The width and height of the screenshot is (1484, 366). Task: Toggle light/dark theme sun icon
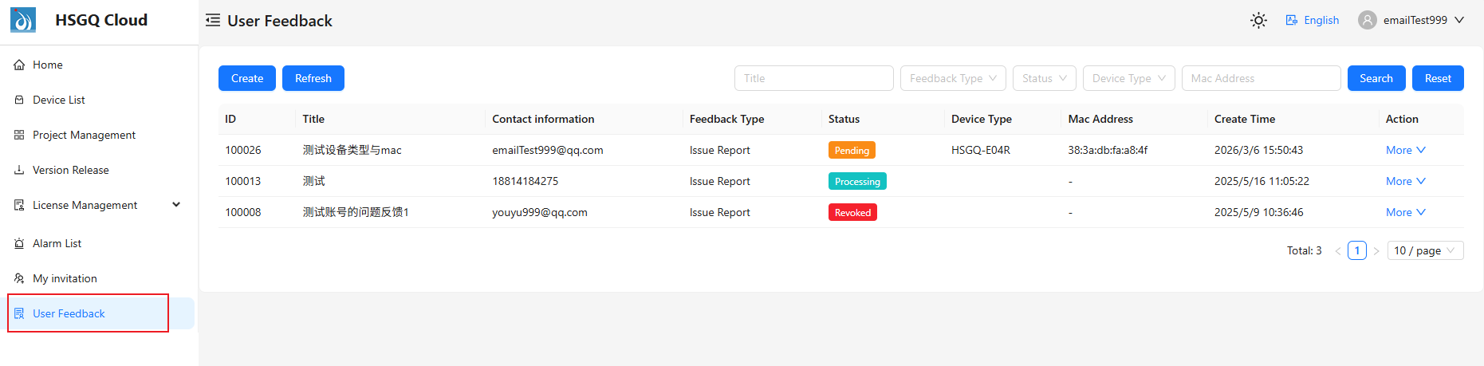(x=1258, y=21)
